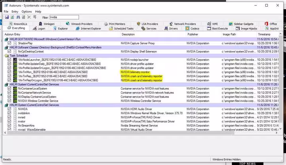Viewport: 286px width, 165px height.
Task: Open the Help menu
Action: click(38, 11)
